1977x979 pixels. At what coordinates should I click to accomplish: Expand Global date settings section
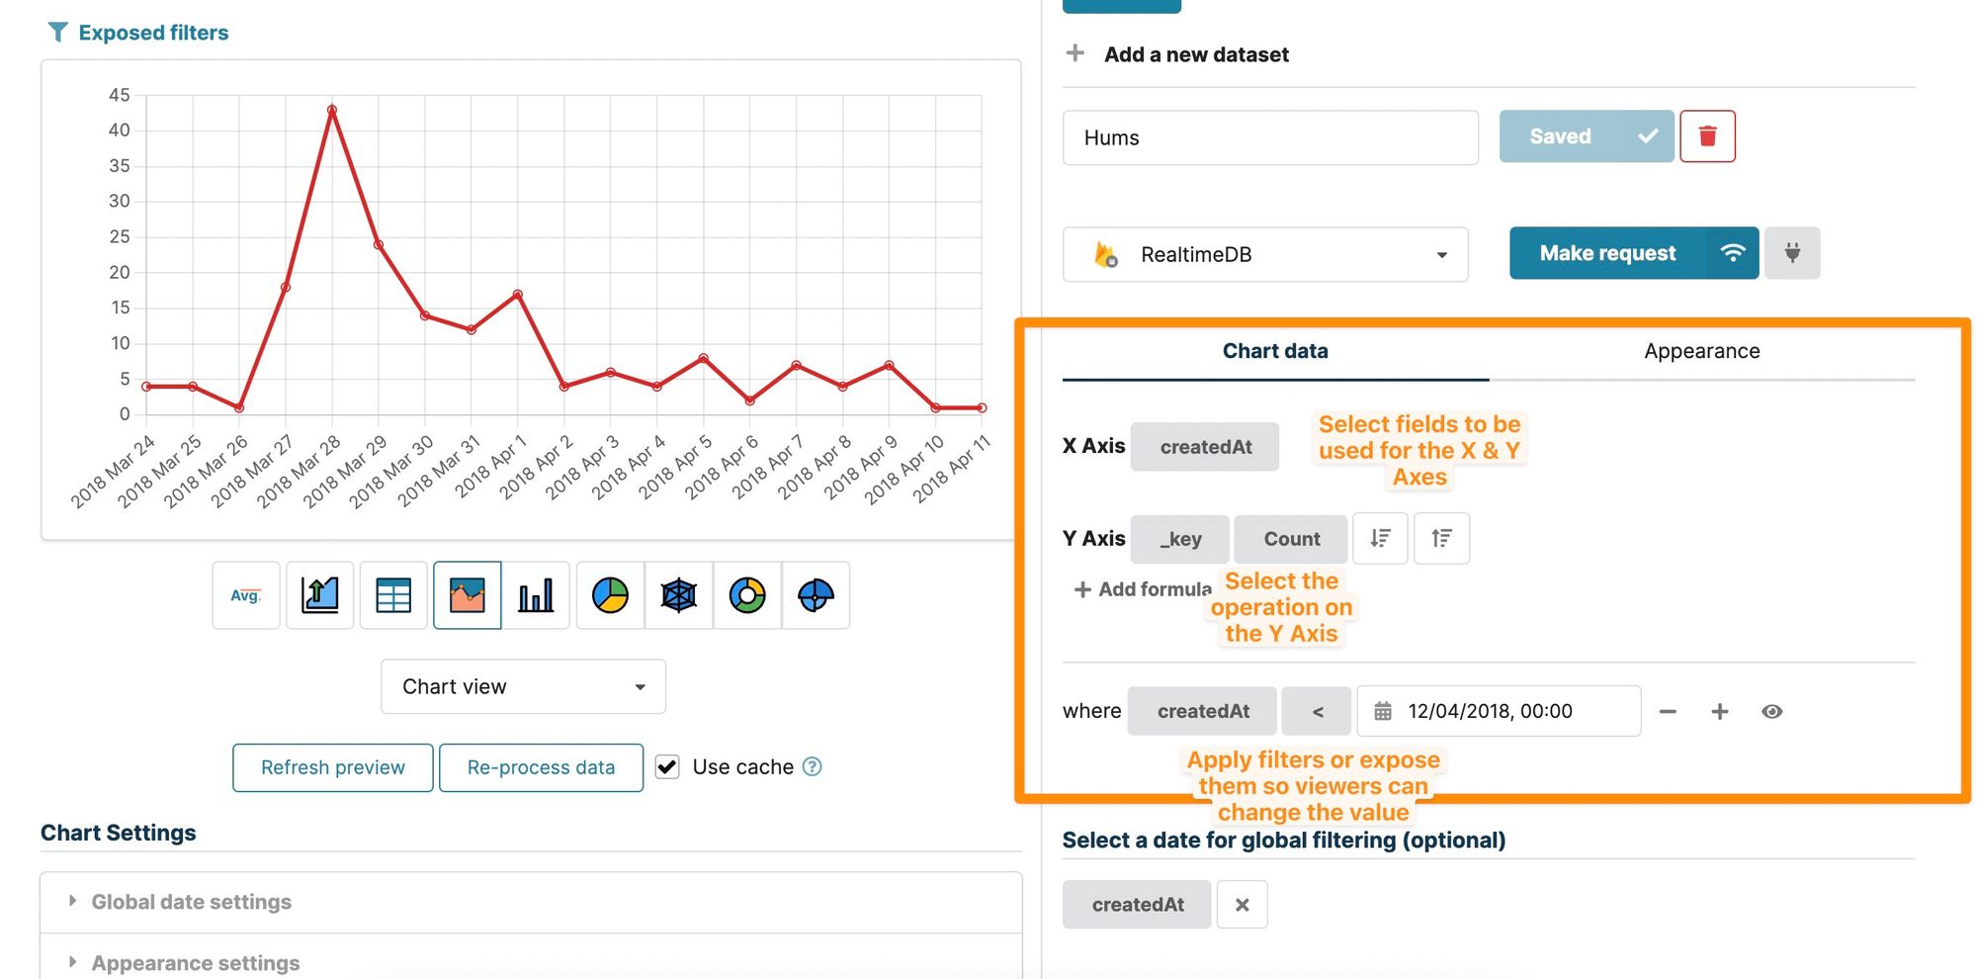tap(191, 902)
